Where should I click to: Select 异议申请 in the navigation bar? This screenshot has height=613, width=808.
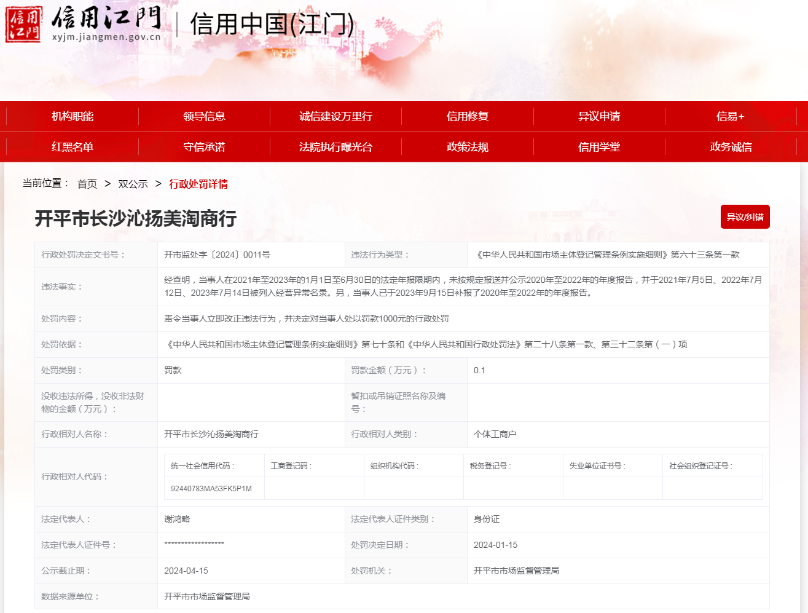(599, 116)
